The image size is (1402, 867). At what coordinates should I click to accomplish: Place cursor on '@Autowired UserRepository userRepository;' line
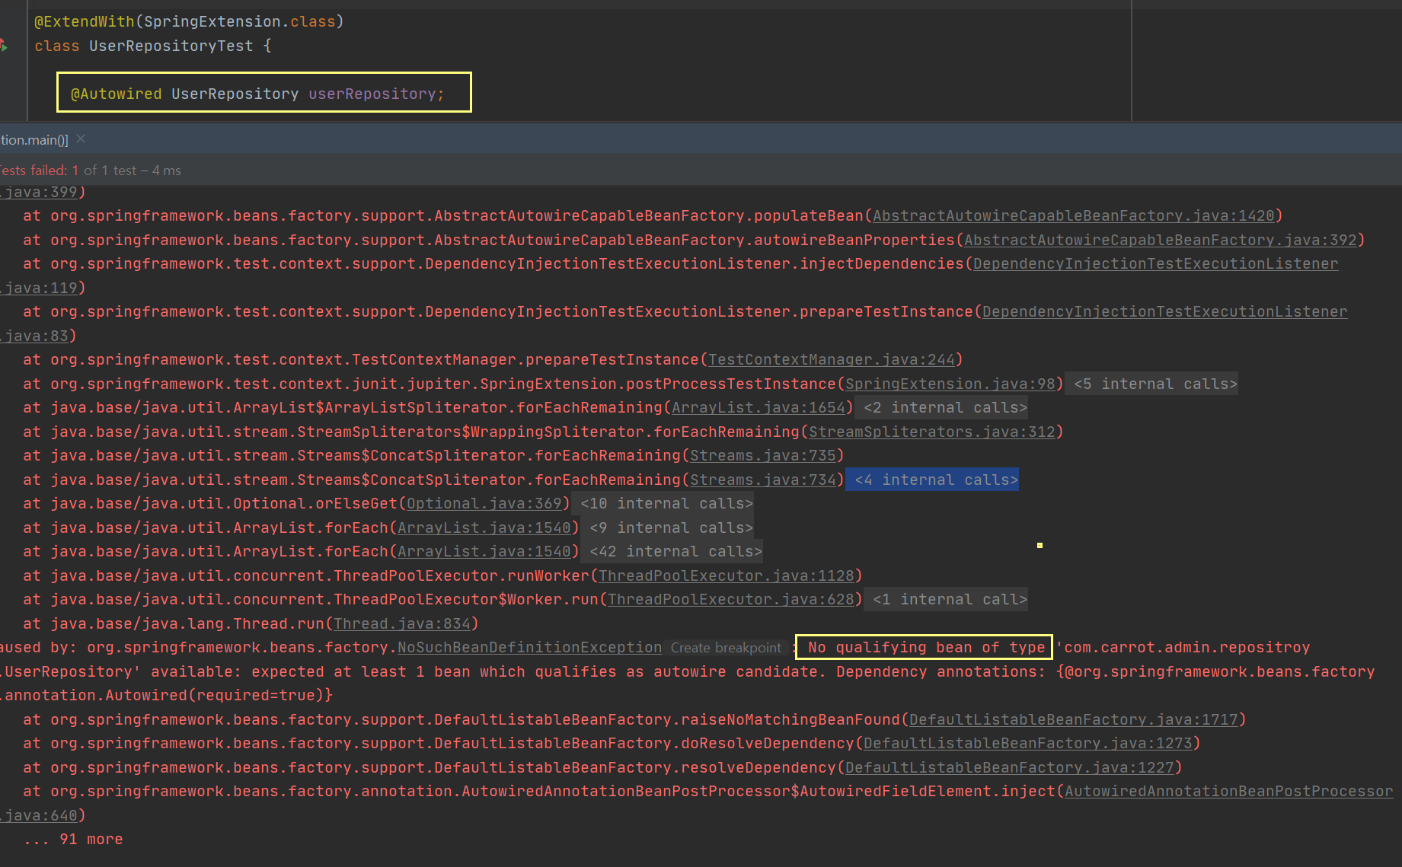(x=257, y=94)
